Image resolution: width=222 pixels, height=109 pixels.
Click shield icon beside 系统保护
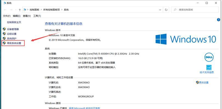tap(4, 38)
